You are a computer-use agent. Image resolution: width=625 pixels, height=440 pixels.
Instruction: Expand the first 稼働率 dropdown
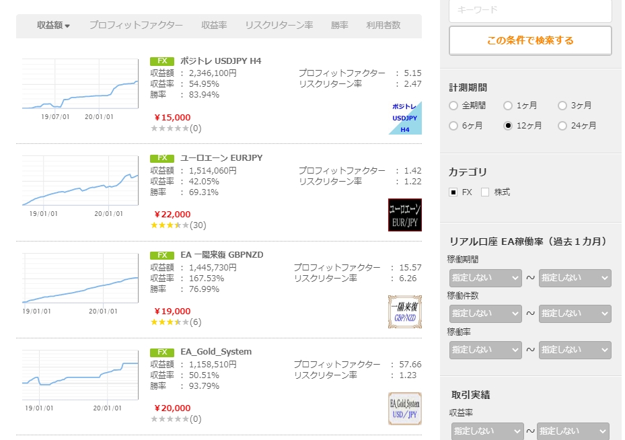click(x=486, y=350)
